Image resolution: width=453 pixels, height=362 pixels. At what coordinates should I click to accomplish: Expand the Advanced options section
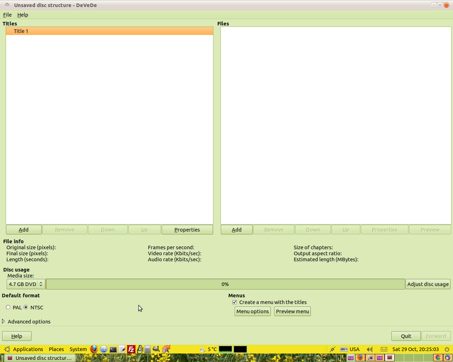point(4,322)
